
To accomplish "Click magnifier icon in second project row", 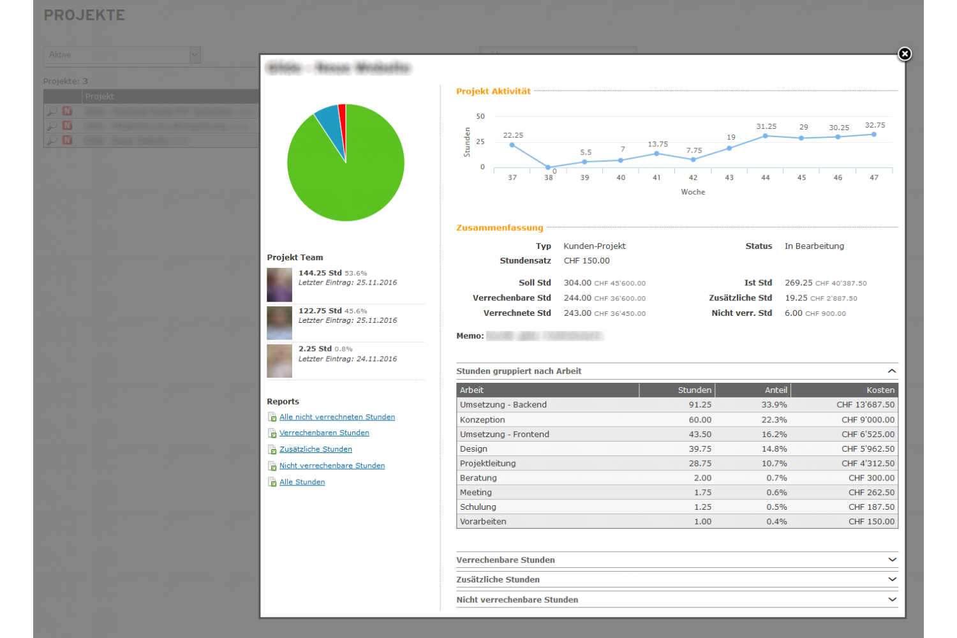I will tap(52, 126).
